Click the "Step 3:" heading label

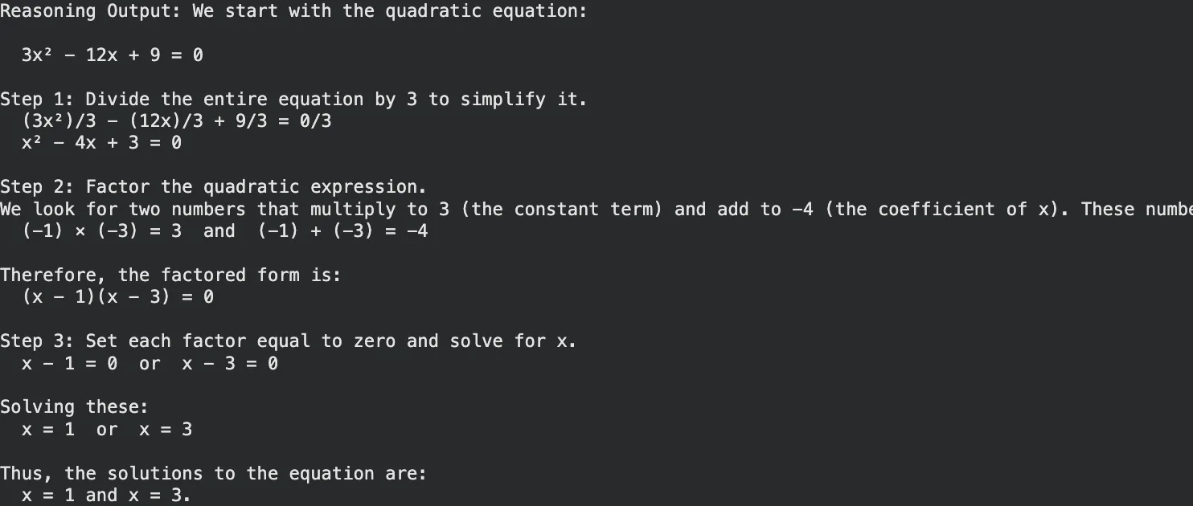pos(37,341)
